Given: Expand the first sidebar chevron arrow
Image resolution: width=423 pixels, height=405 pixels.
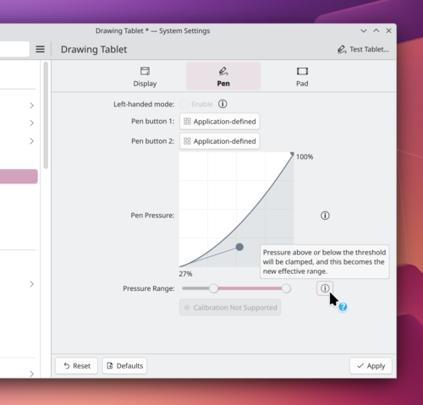Looking at the screenshot, I should pyautogui.click(x=31, y=106).
